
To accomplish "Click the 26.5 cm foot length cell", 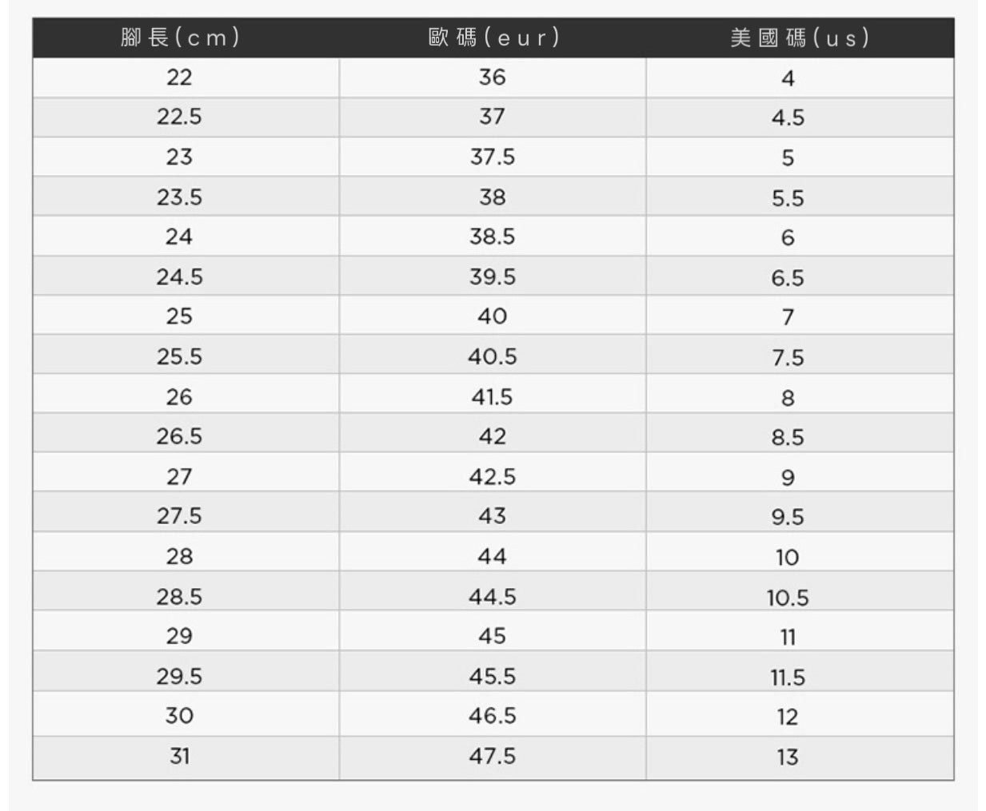I will coord(186,435).
